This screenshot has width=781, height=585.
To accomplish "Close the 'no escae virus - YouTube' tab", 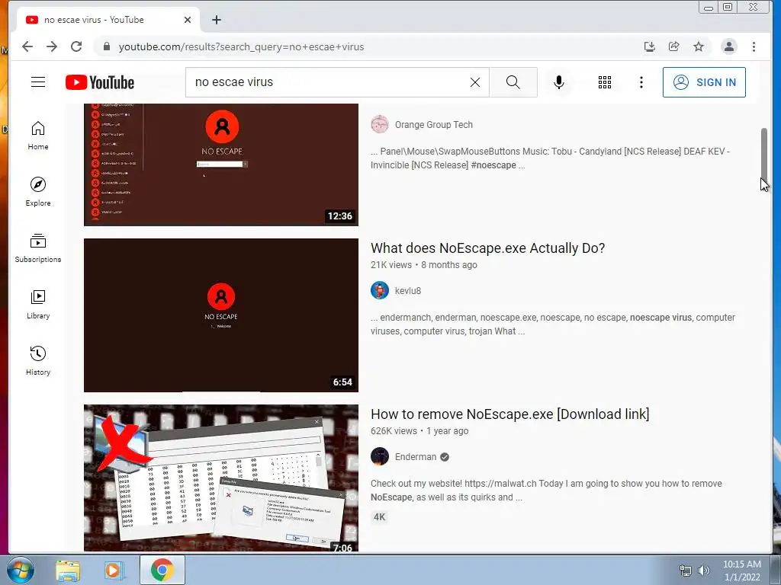I will tap(188, 20).
